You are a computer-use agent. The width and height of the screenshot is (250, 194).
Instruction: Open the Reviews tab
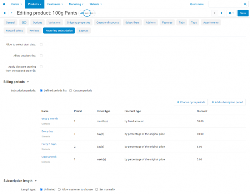tap(34, 31)
